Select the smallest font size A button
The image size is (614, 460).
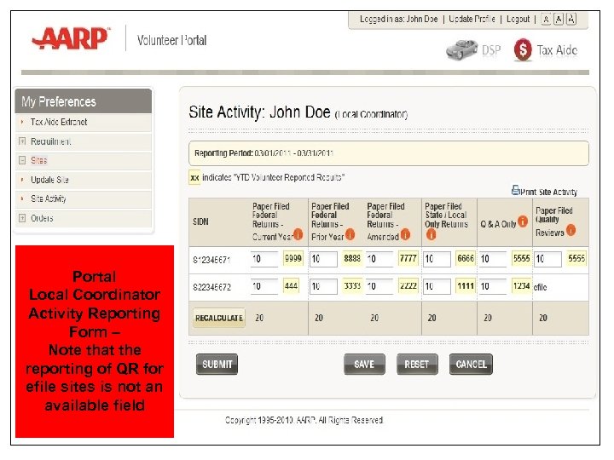[546, 19]
